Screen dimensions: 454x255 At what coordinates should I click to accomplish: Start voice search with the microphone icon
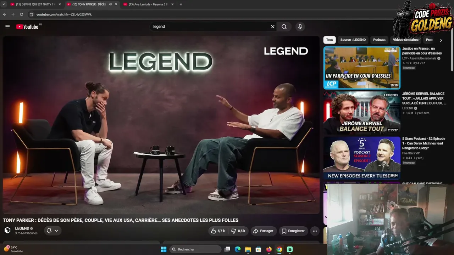coord(300,27)
